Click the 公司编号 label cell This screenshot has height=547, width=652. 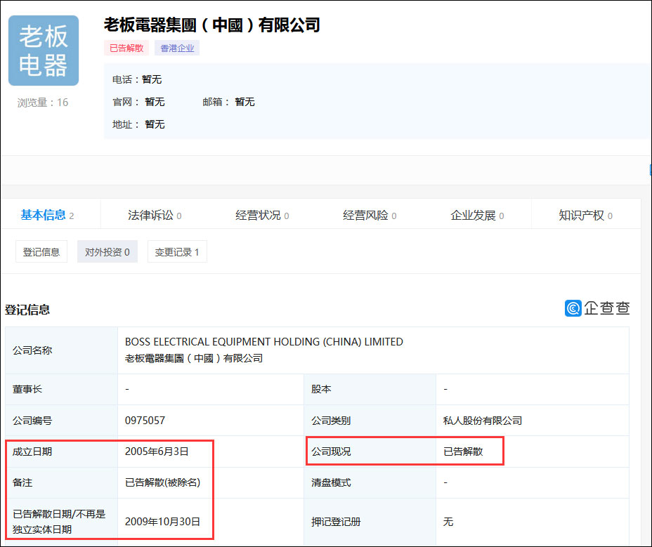pos(62,420)
